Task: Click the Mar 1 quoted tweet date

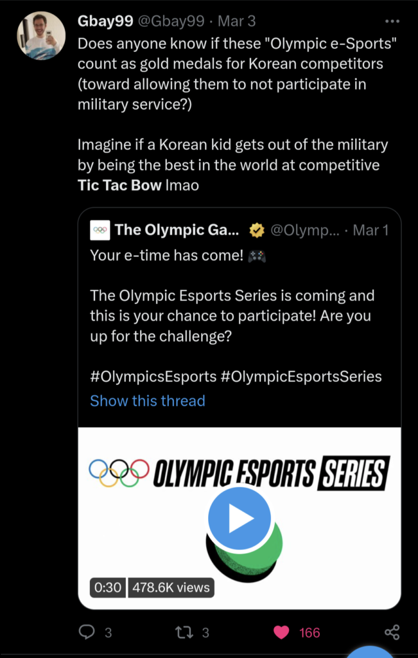Action: point(371,230)
